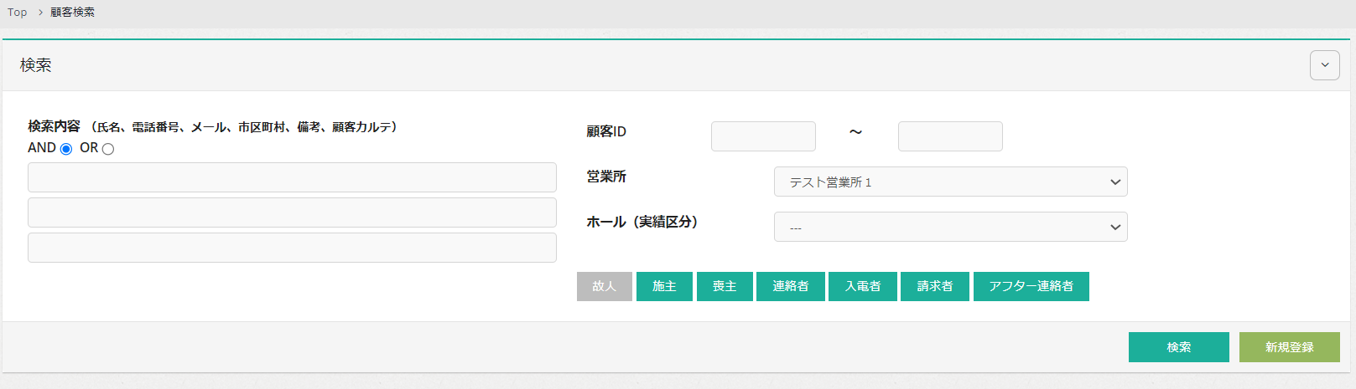
Task: Toggle the 施主 filter button
Action: (664, 286)
